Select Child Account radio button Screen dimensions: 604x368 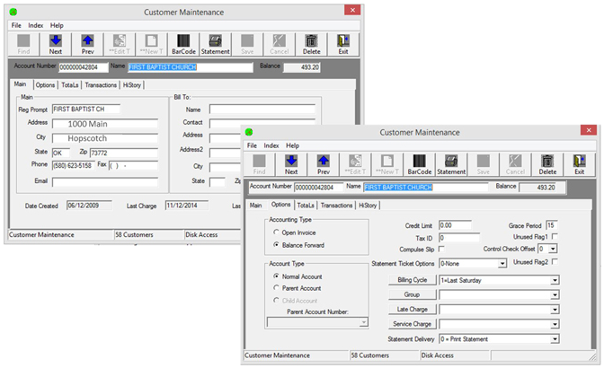tap(276, 301)
